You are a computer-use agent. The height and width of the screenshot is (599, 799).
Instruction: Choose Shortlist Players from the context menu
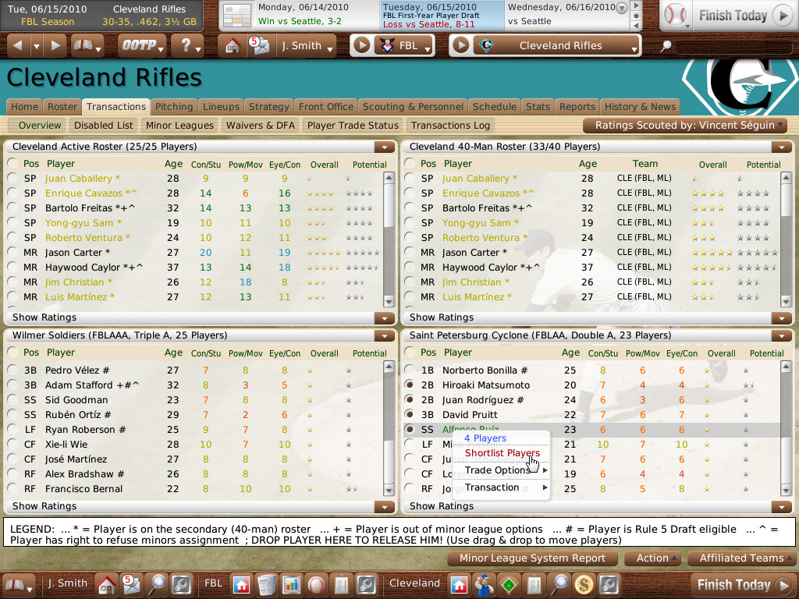[504, 453]
